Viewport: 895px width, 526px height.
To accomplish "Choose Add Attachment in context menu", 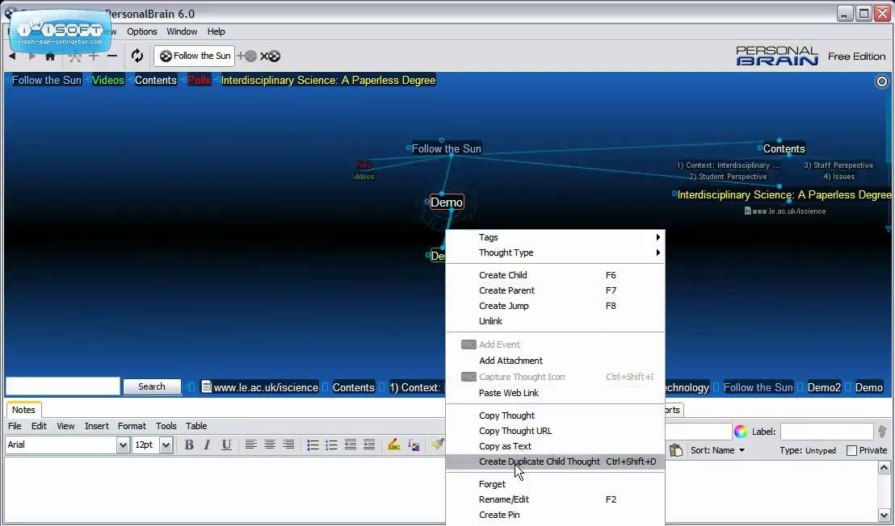I will pos(555,361).
